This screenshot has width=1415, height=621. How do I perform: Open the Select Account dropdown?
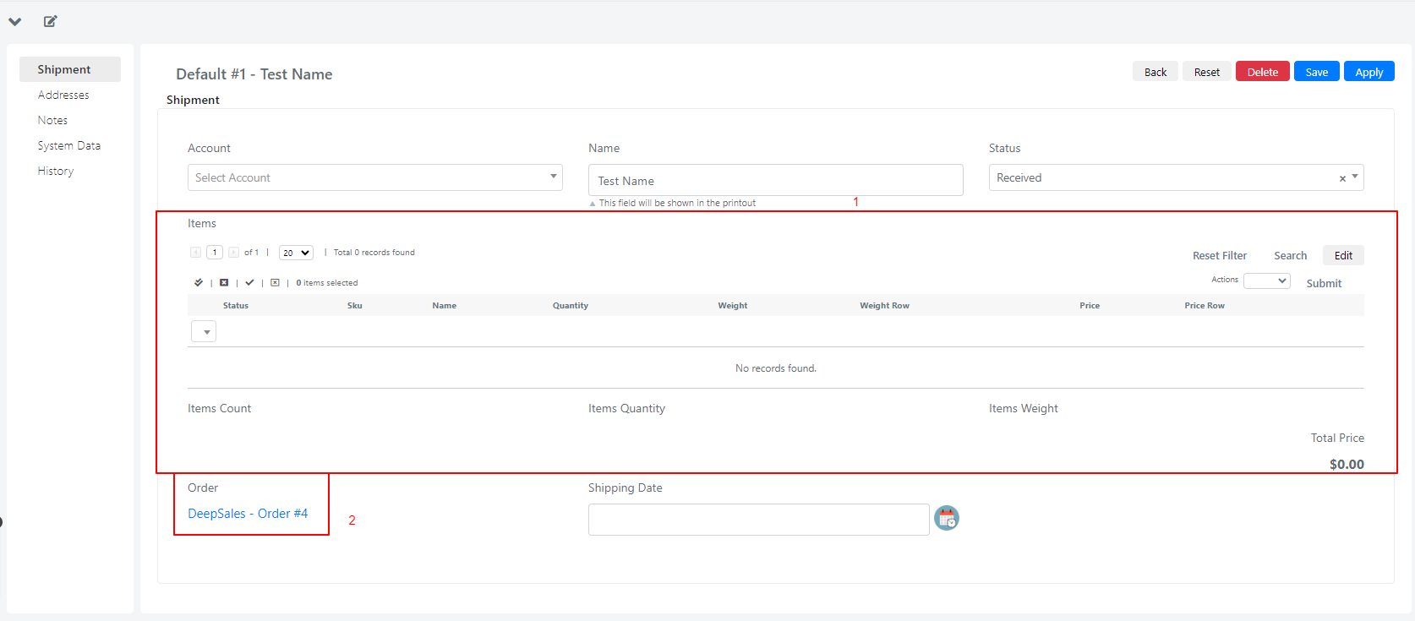(375, 177)
